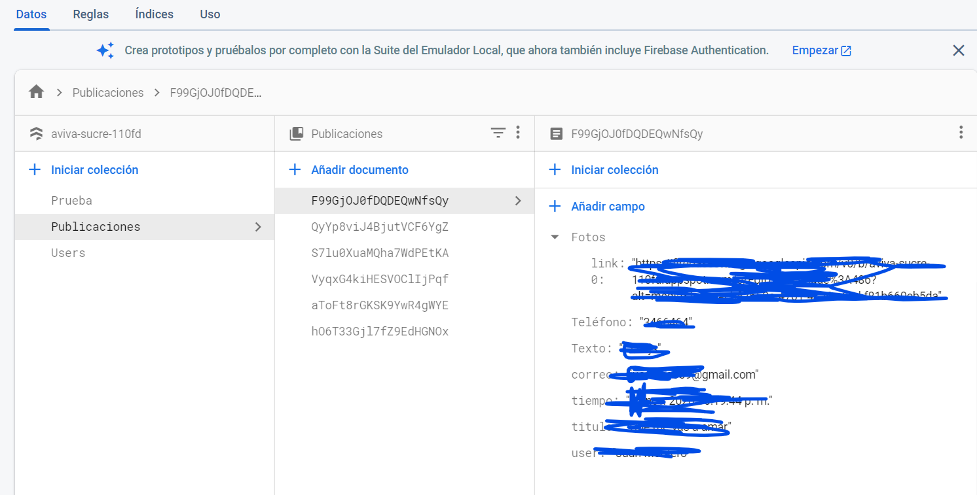Open the document overflow menu
This screenshot has width=977, height=495.
pos(961,133)
